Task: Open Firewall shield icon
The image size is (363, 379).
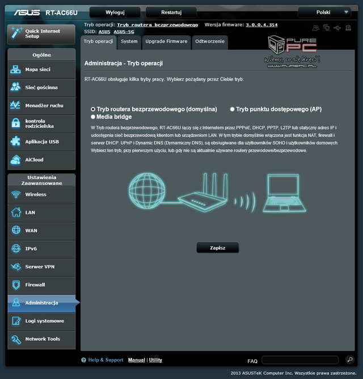Action: [16, 285]
